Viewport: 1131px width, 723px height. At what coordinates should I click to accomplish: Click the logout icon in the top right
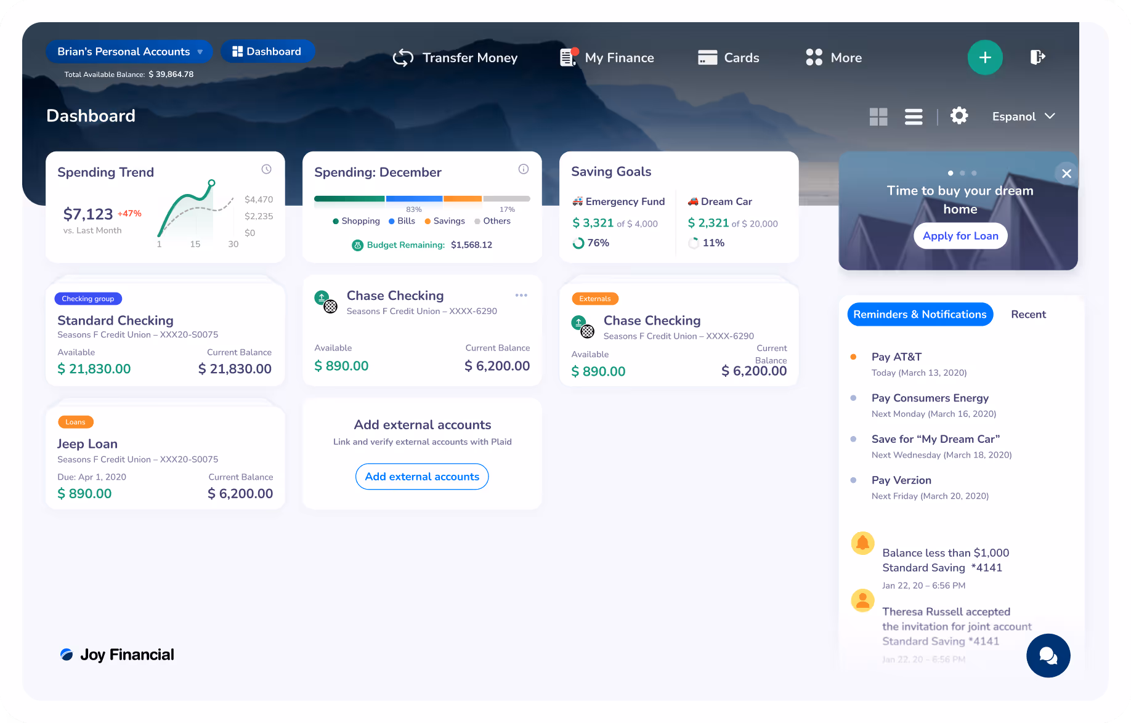pyautogui.click(x=1038, y=57)
